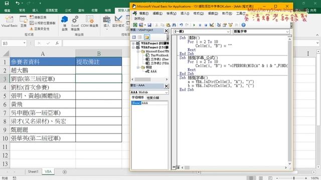Viewport: 321px width, 180px height.
Task: Switch to the 資料 (Data) ribbon tab
Action: pos(81,10)
